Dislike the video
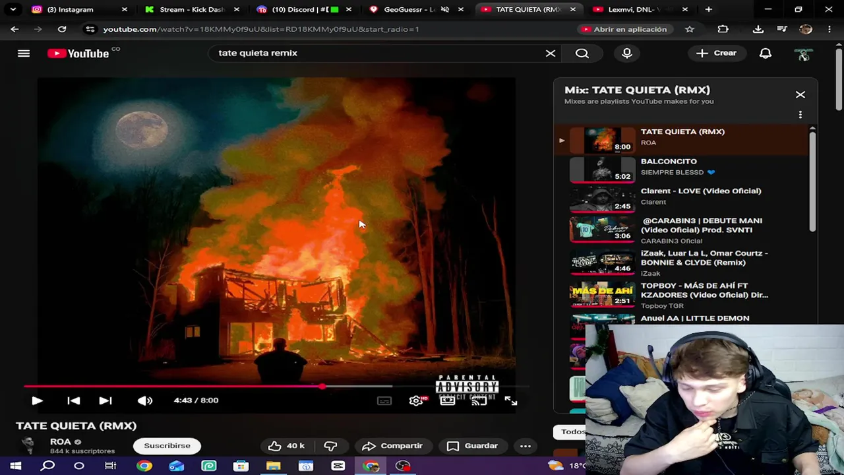The width and height of the screenshot is (844, 475). (x=330, y=446)
